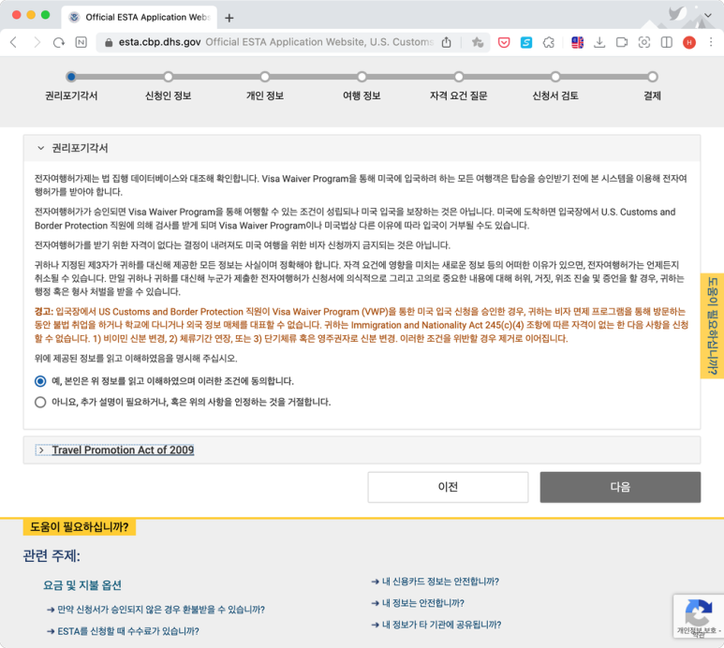The image size is (724, 648).
Task: Toggle the side panel icon
Action: (x=666, y=42)
